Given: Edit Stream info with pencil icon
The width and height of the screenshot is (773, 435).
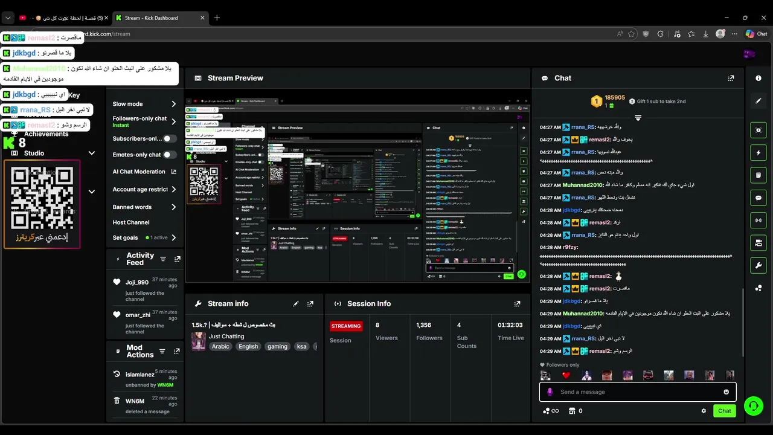Looking at the screenshot, I should click(296, 304).
